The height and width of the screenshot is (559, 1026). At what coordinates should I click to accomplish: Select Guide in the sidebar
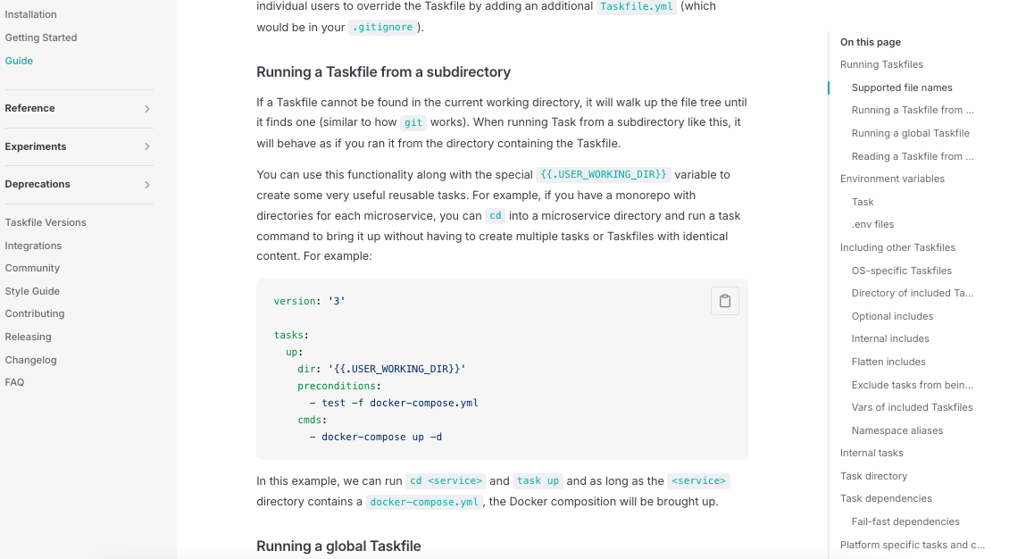19,61
